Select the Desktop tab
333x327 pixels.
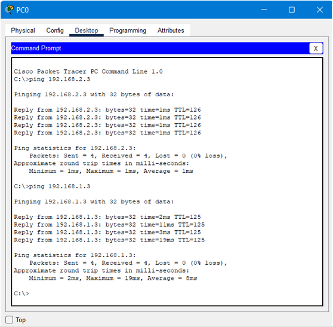pyautogui.click(x=87, y=30)
